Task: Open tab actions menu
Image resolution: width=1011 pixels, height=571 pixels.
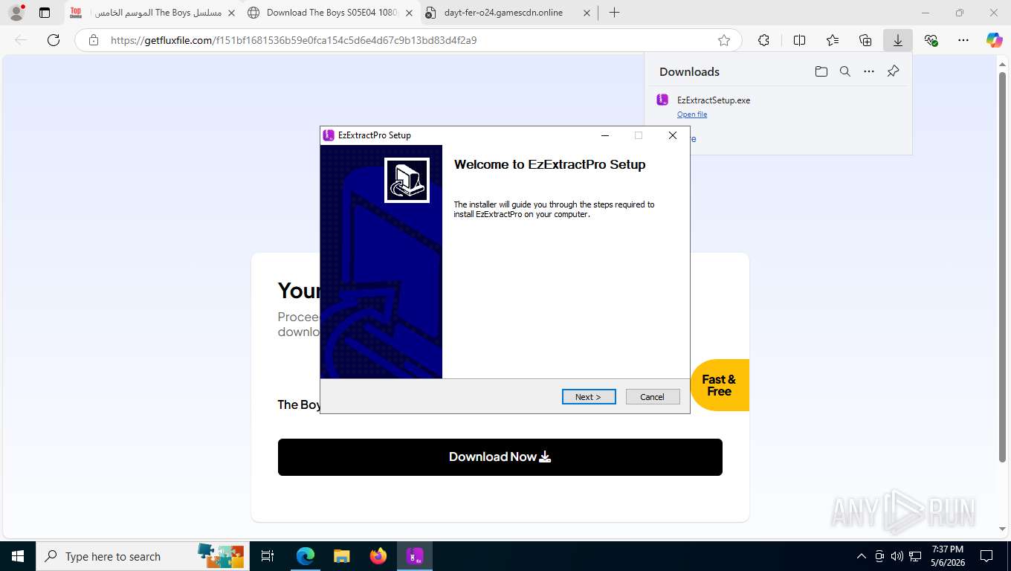Action: pyautogui.click(x=45, y=13)
